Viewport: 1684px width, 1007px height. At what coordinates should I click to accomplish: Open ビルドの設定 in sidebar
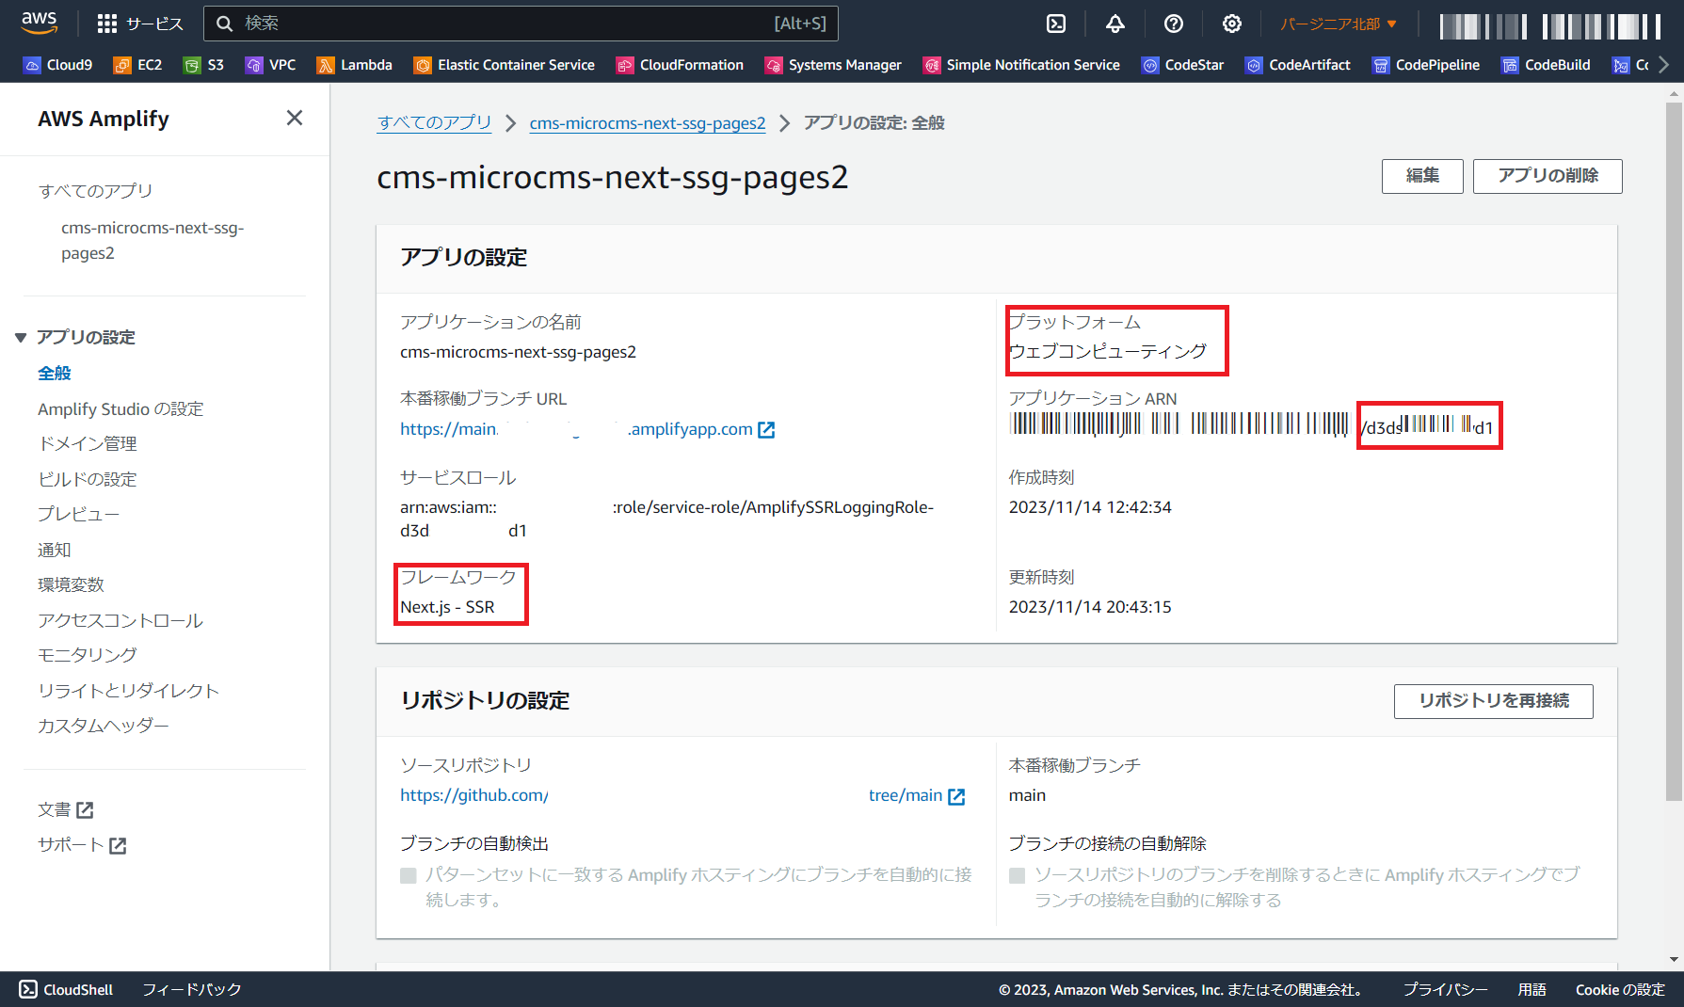pyautogui.click(x=88, y=479)
